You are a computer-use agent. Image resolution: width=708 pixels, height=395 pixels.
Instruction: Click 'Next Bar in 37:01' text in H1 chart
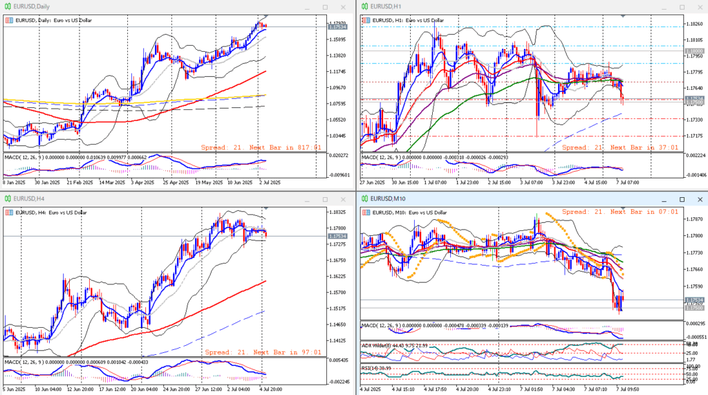coord(644,147)
